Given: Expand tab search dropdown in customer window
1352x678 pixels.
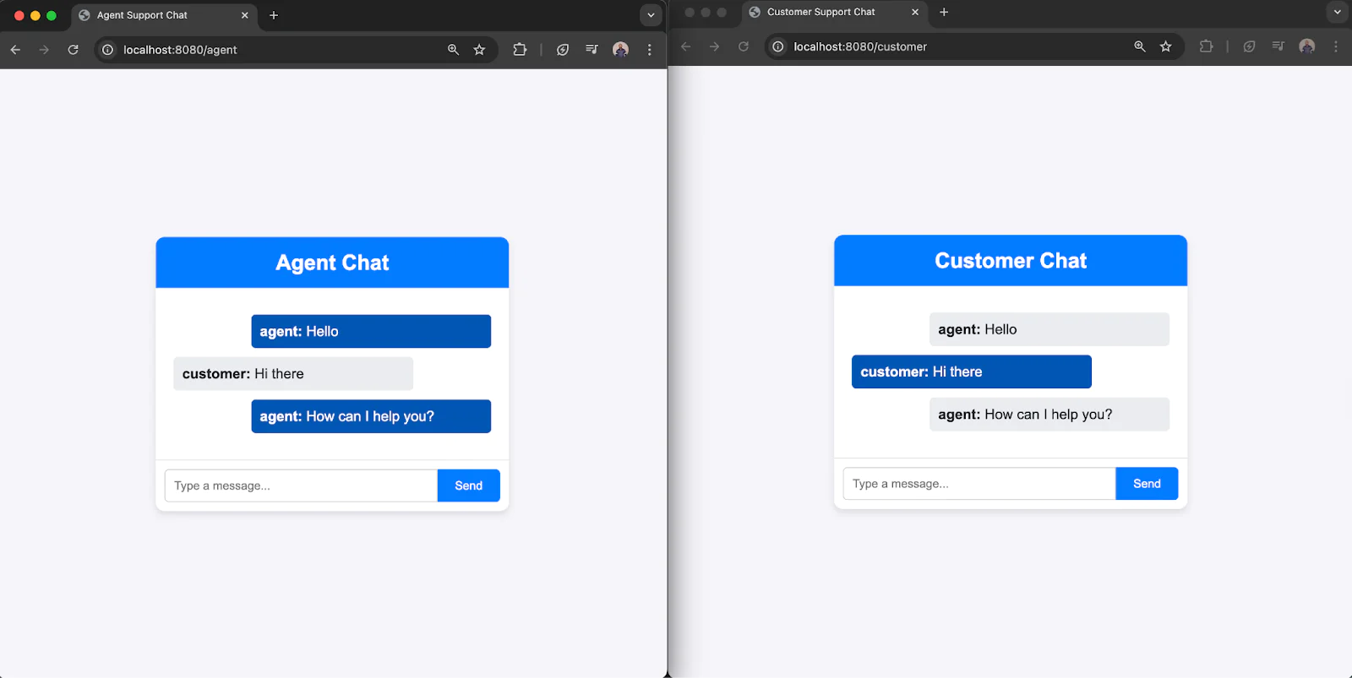Looking at the screenshot, I should click(1338, 12).
